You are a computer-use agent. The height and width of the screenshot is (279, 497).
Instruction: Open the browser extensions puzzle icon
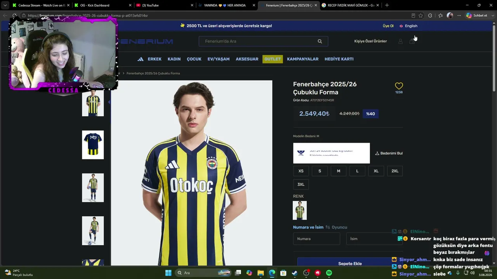pyautogui.click(x=430, y=15)
